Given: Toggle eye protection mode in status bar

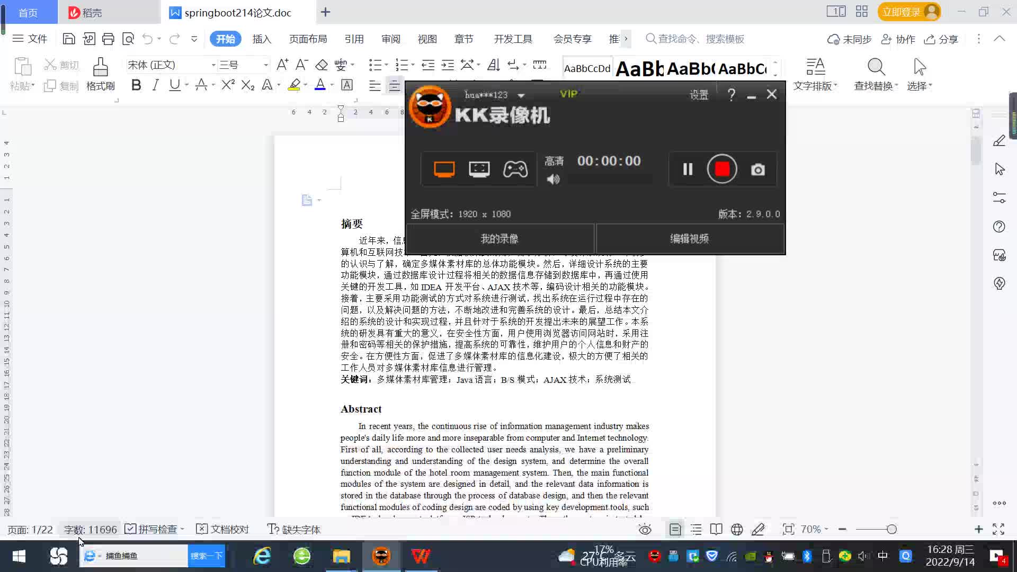Looking at the screenshot, I should [x=645, y=530].
